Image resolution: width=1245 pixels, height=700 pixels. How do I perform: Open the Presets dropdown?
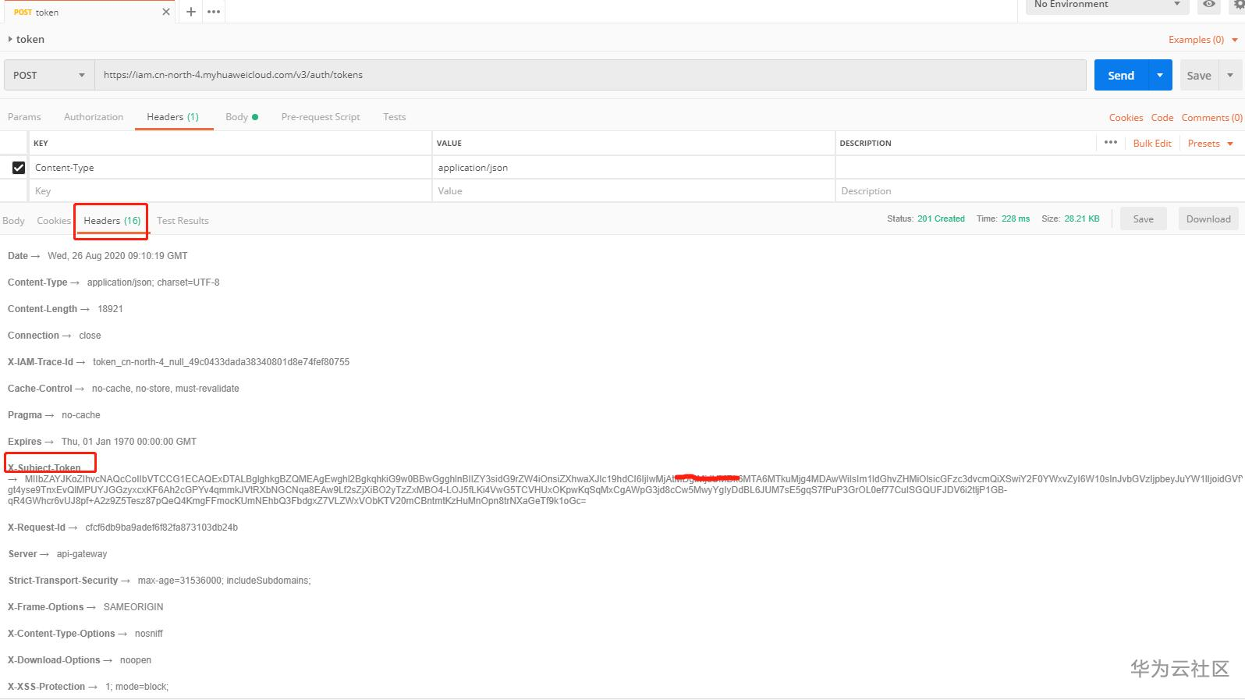click(1210, 144)
